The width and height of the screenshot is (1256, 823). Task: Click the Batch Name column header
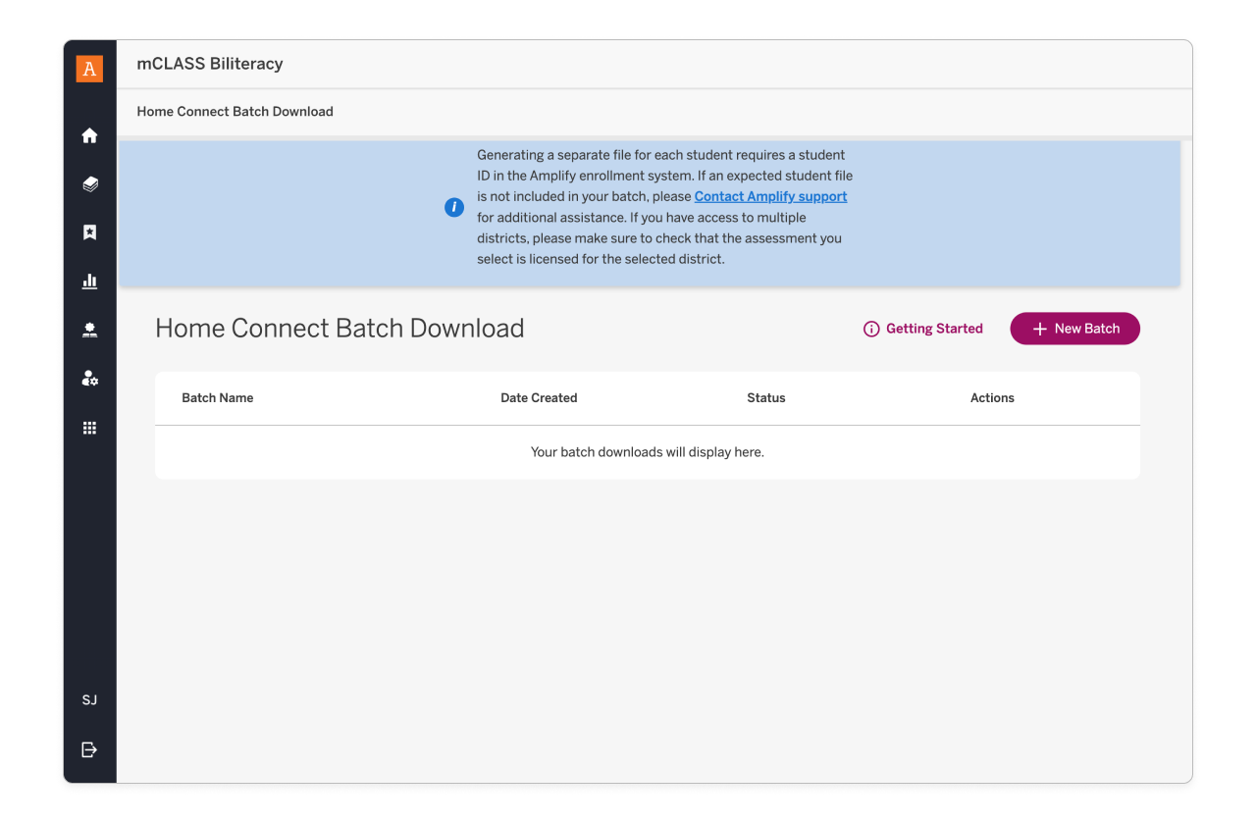click(x=217, y=398)
